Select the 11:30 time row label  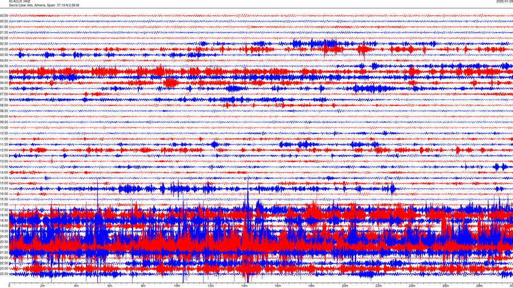(4, 145)
